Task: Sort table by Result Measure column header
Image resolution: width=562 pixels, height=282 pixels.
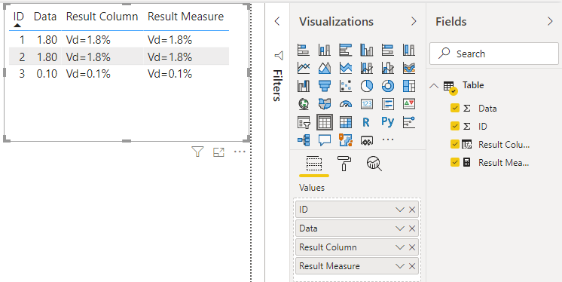Action: coord(185,17)
